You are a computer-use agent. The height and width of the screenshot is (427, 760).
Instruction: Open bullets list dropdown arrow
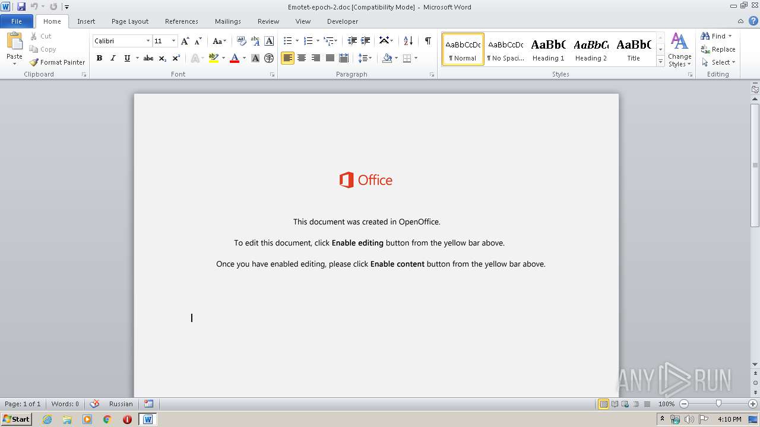297,41
